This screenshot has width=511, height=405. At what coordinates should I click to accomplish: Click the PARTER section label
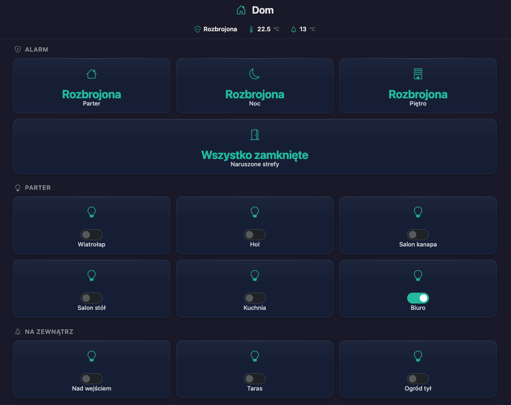click(x=38, y=188)
